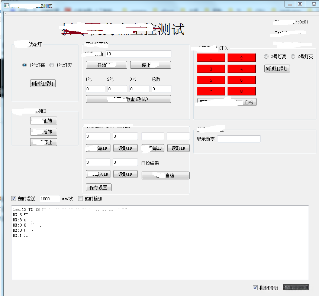
Task: Click red switch indicator 6
Action: [x=242, y=80]
